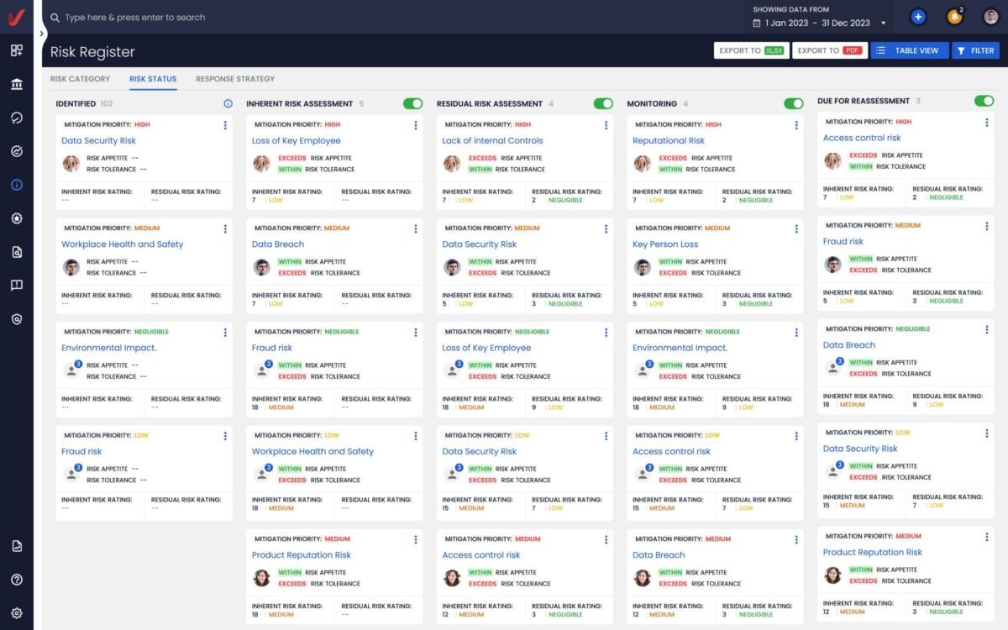
Task: Click the Filter button
Action: coord(975,50)
